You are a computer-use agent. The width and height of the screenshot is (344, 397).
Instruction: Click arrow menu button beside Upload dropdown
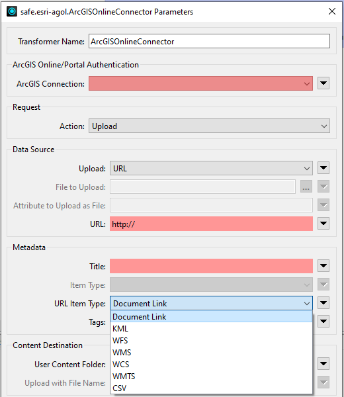(x=323, y=168)
